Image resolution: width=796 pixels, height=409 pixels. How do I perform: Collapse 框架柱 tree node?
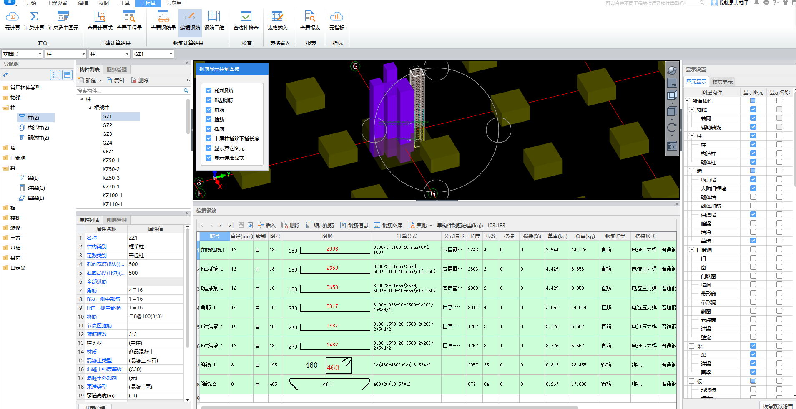click(x=90, y=108)
